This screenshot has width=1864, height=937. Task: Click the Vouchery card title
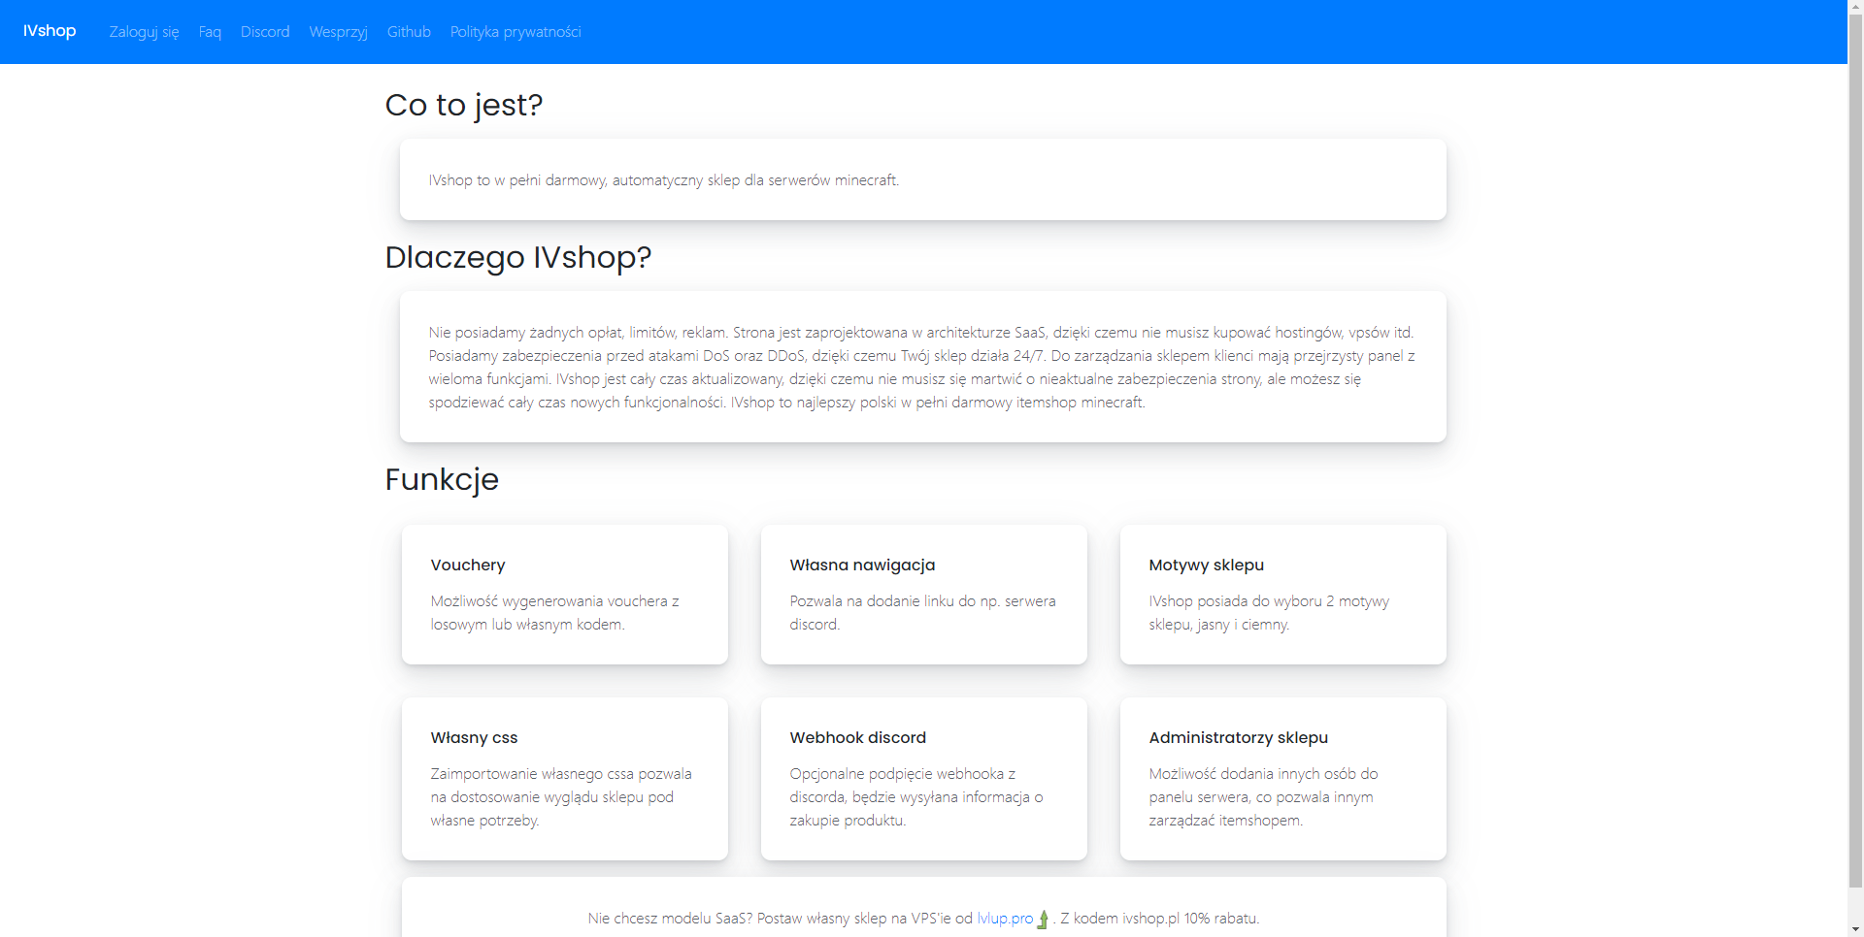(x=468, y=565)
